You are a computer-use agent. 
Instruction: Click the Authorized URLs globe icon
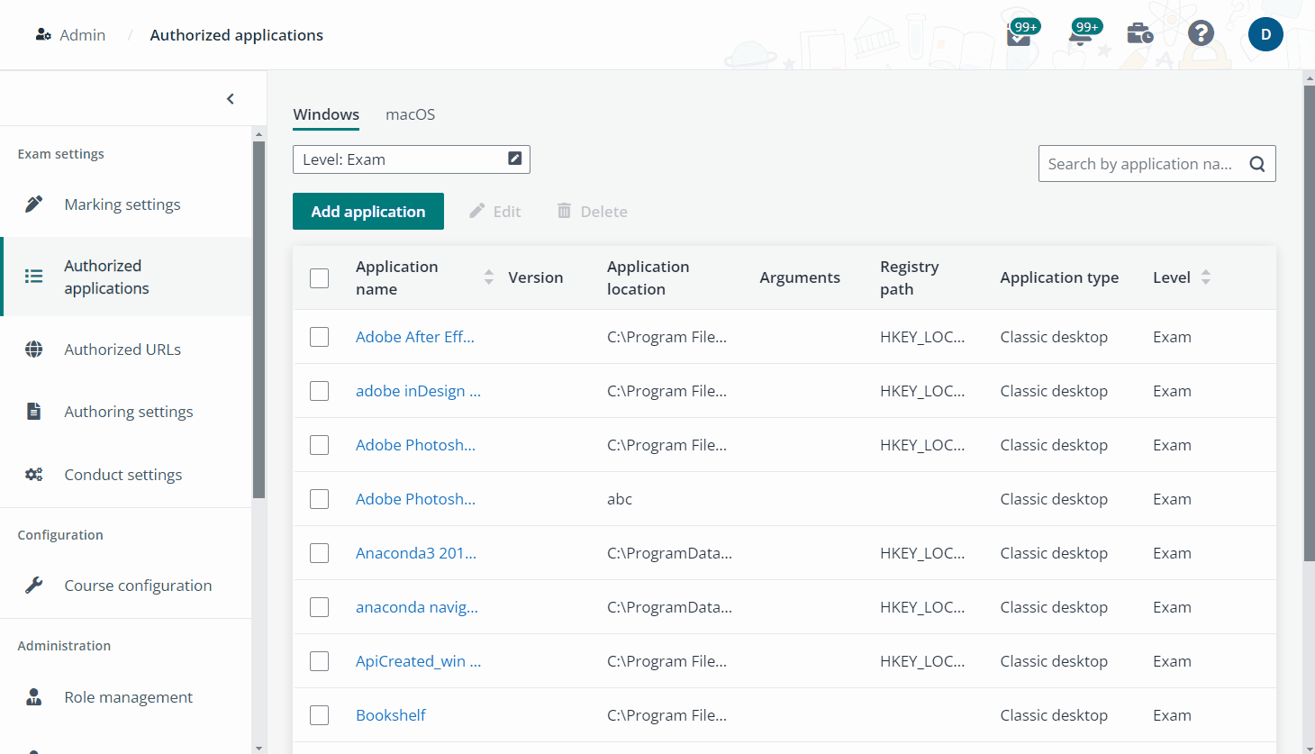(34, 350)
